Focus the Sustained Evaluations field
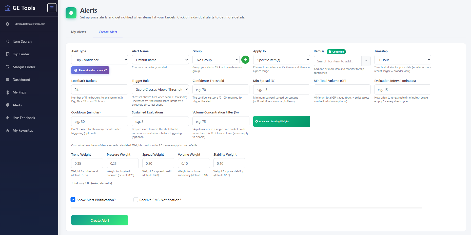The height and width of the screenshot is (235, 471). 160,121
